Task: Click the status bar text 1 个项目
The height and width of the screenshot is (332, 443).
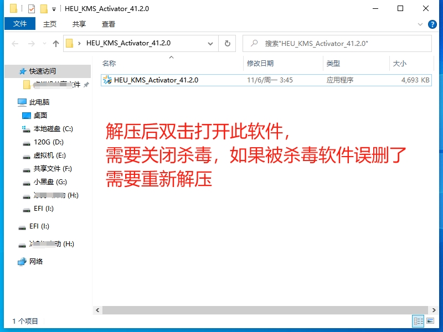Action: 25,321
